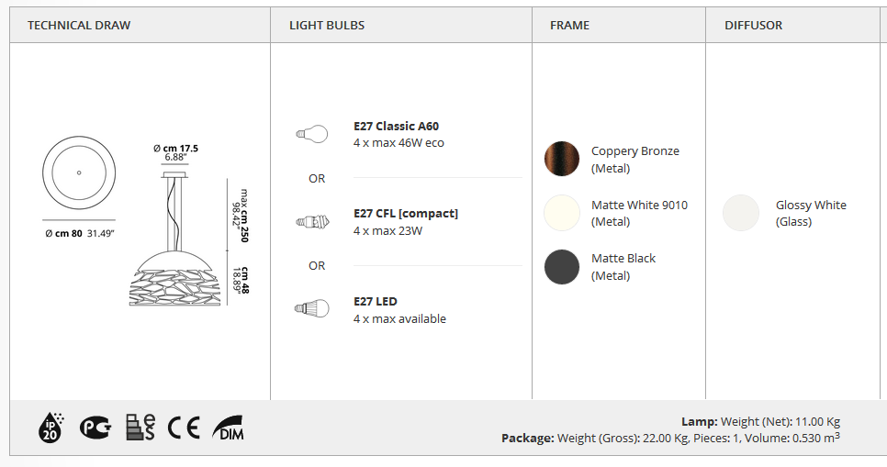Click the PCT (GOST) certification icon
Screen dimensions: 887x467
95,428
